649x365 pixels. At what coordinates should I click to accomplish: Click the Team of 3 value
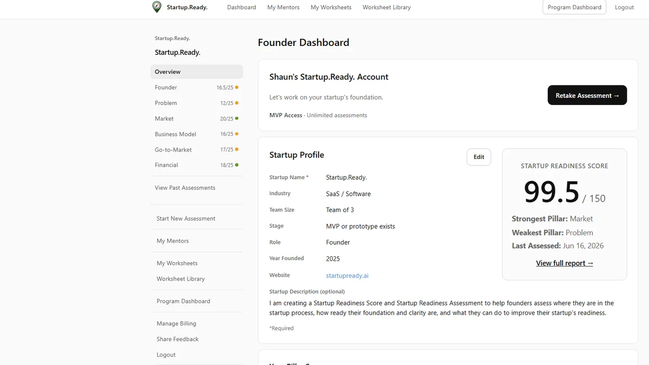[x=340, y=210]
